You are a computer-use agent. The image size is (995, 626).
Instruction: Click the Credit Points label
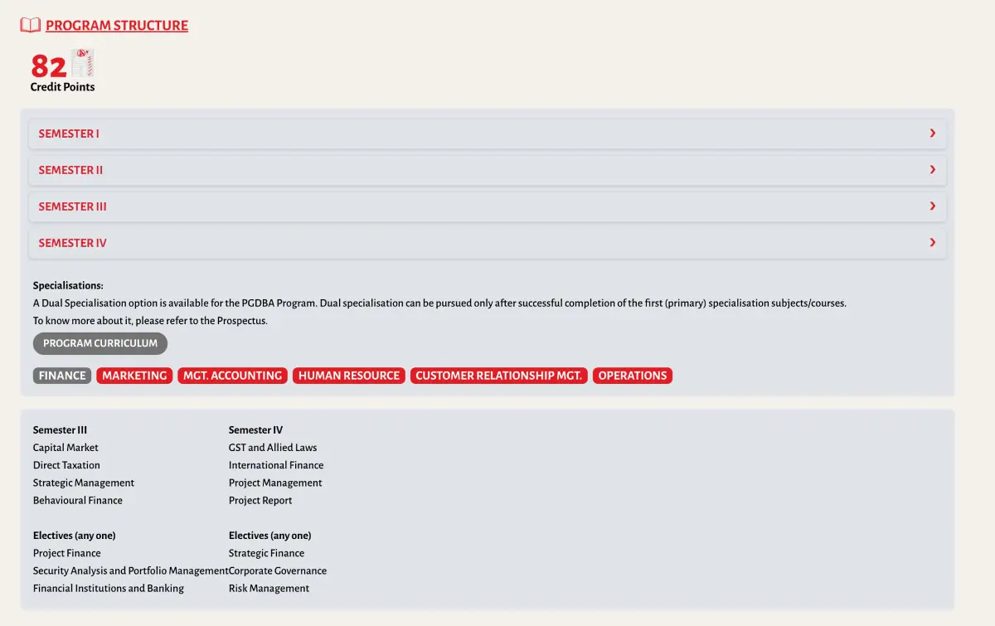coord(62,87)
